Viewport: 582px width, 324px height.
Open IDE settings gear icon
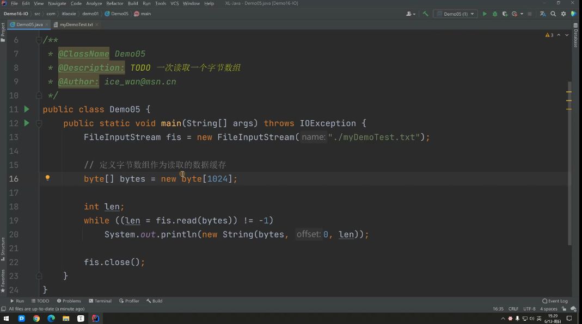tap(563, 14)
